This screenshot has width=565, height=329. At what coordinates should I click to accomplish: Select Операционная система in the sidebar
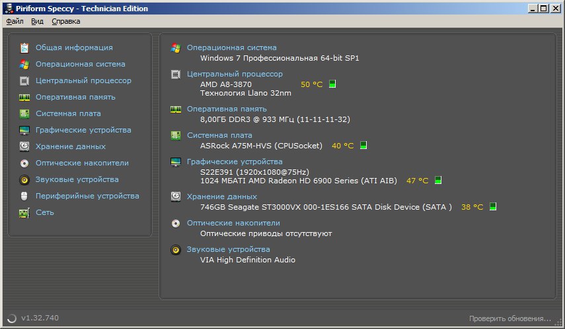[x=81, y=65]
